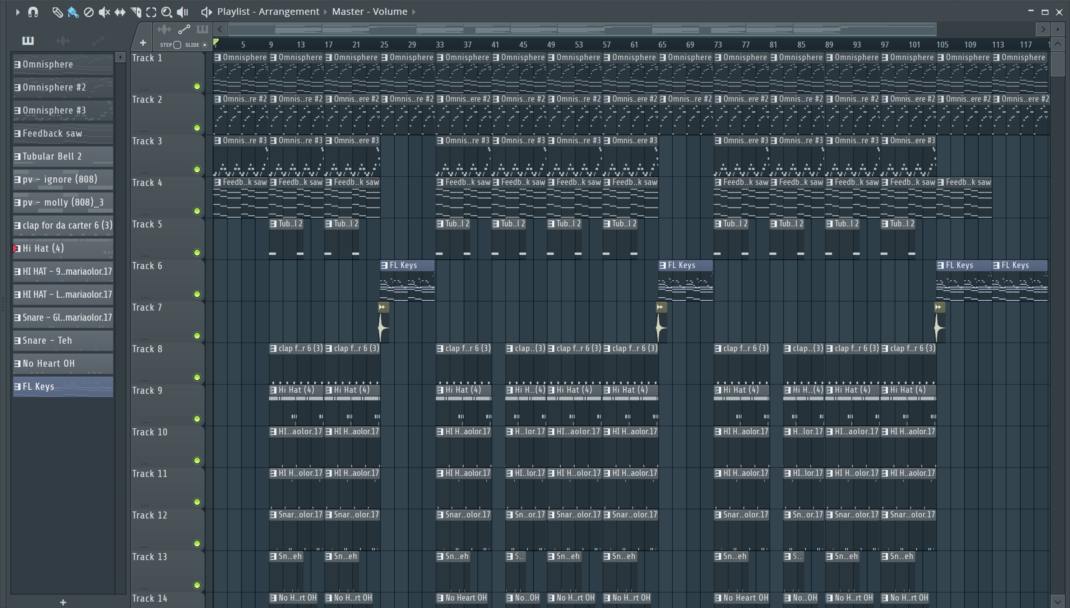Screen dimensions: 1070x608
Task: Select the No Heart OH pattern
Action: 63,364
